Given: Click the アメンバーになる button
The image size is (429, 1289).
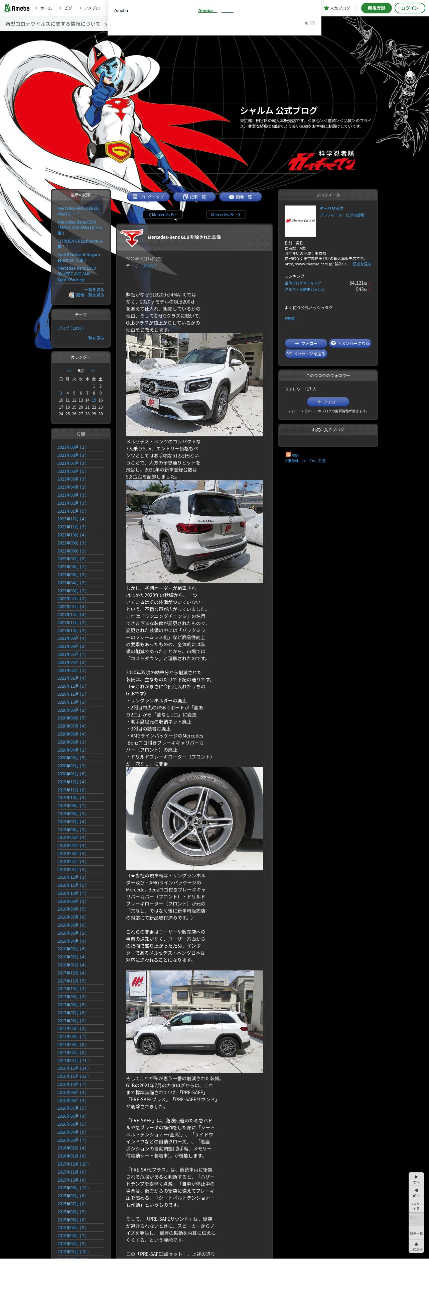Looking at the screenshot, I should click(x=349, y=343).
